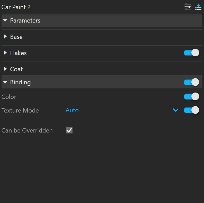The height and width of the screenshot is (203, 204).
Task: Click the Parameters header label
Action: point(25,21)
